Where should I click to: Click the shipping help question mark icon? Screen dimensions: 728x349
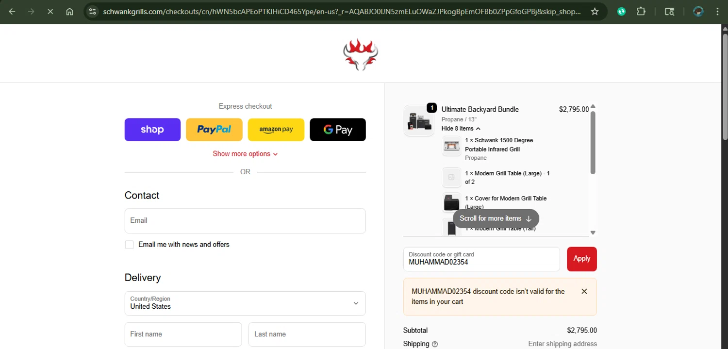click(435, 344)
